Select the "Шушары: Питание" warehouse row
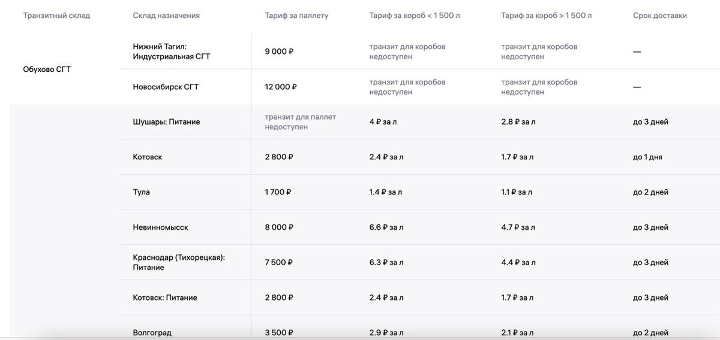 166,122
